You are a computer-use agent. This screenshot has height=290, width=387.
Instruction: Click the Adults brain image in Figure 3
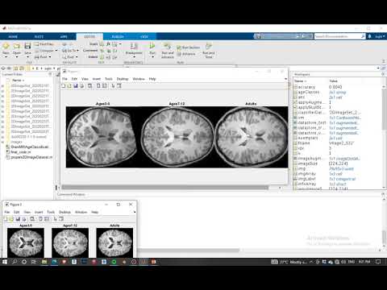(114, 242)
